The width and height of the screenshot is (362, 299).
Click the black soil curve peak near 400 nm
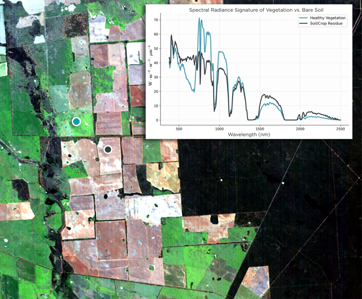171,36
